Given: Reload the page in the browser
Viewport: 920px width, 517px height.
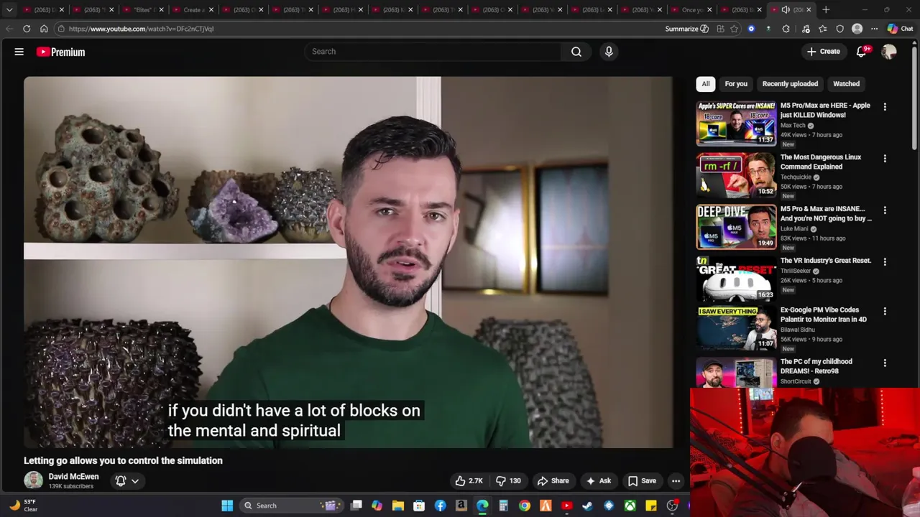Looking at the screenshot, I should tap(27, 29).
